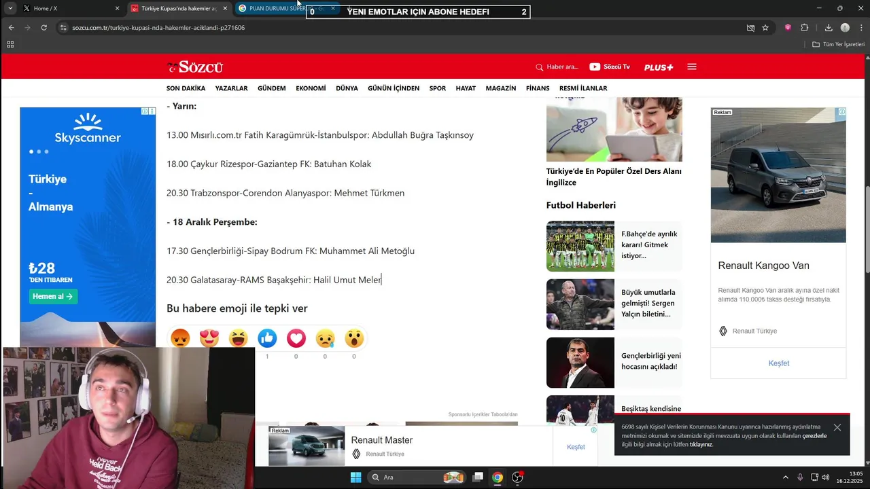Open the DÜNYA section
Viewport: 870px width, 489px height.
tap(347, 88)
